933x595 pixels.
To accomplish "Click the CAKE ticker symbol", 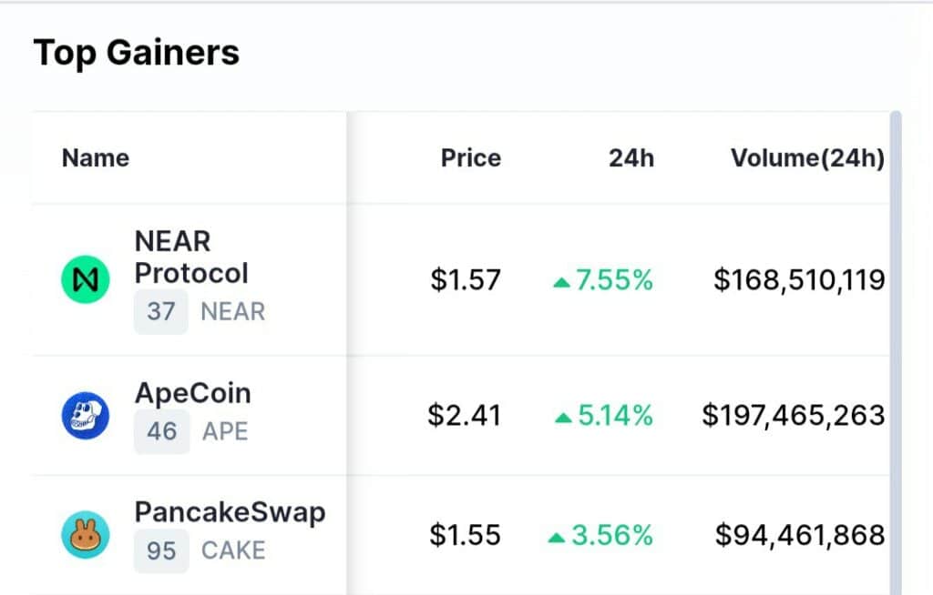I will [x=233, y=551].
